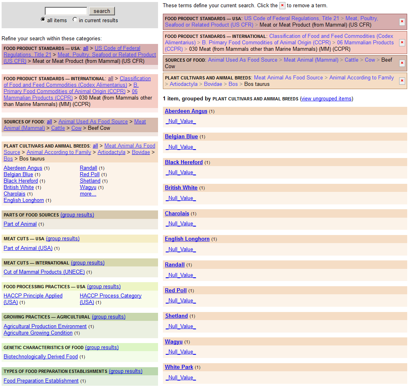Viewport: 410px width, 389px height.
Task: Navigate to Bos in left breeds breadcrumb
Action: (x=8, y=159)
